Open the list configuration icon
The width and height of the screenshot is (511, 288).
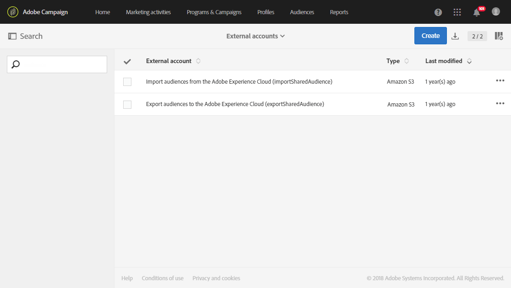(x=499, y=35)
